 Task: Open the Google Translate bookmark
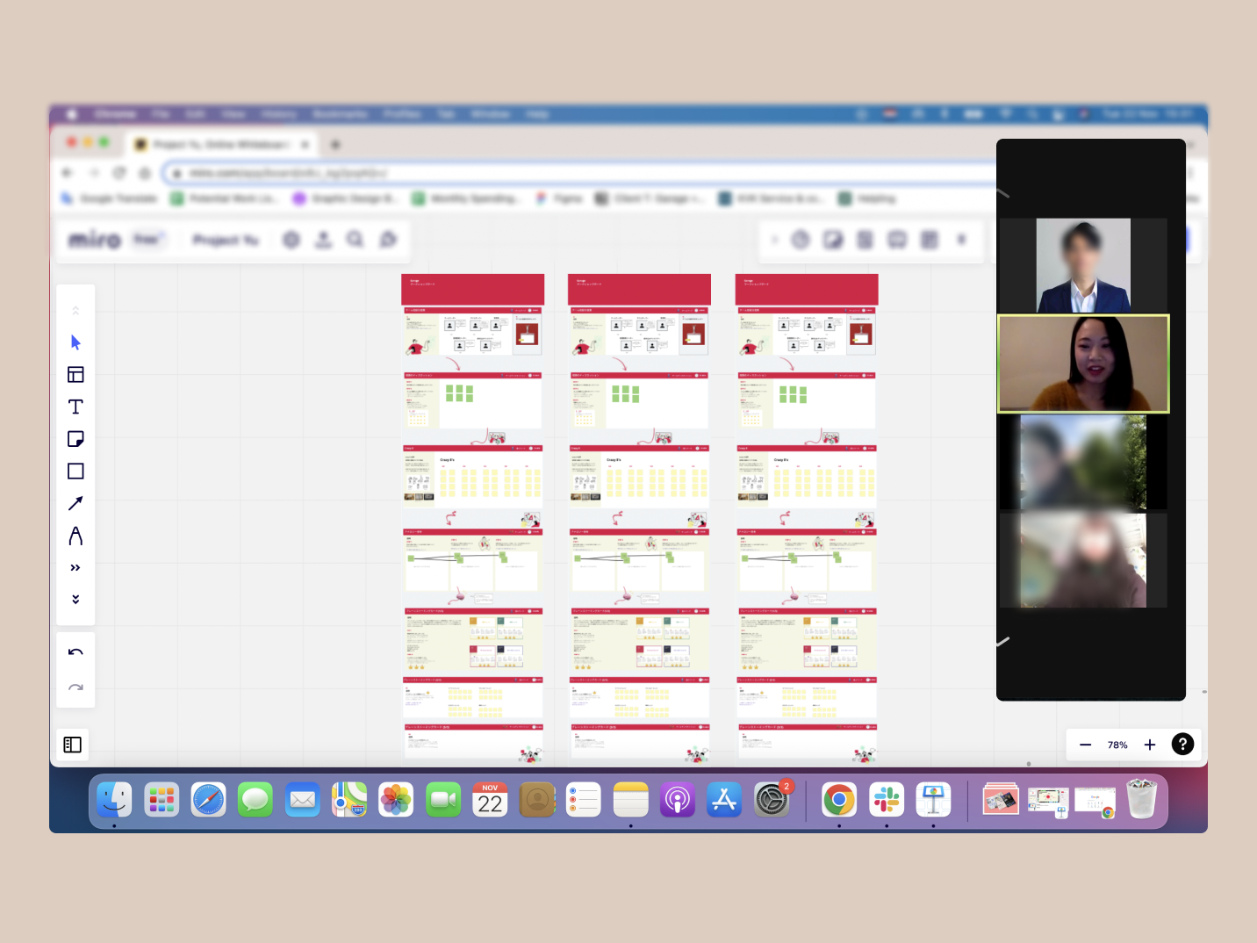(110, 198)
